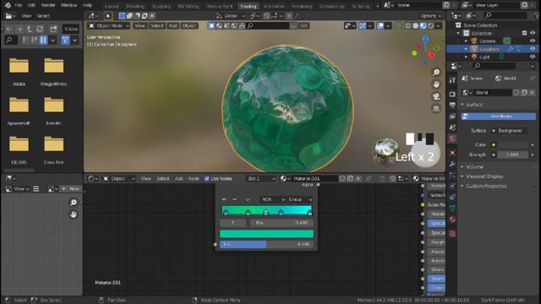Switch to the Layout workspace tab
Image resolution: width=541 pixels, height=304 pixels.
112,6
